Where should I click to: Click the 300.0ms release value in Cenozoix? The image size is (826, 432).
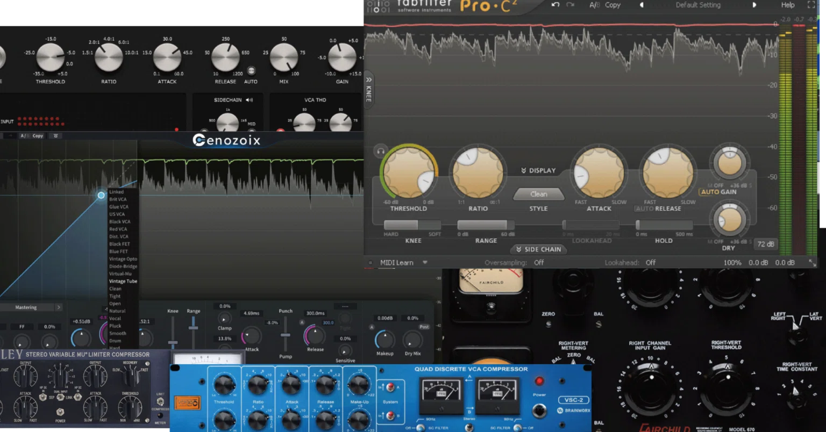(x=316, y=313)
